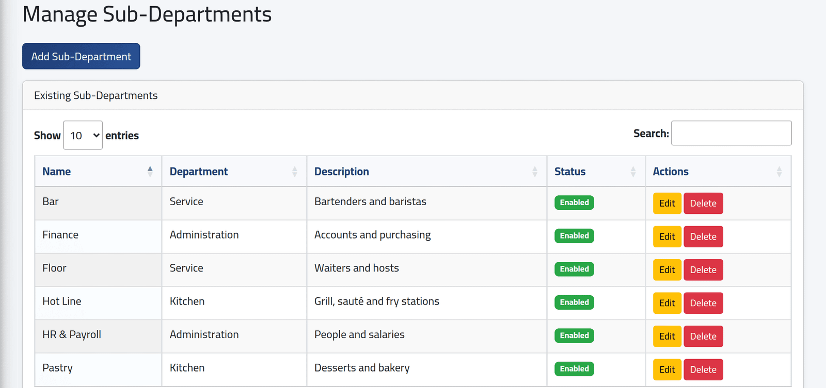Select the 'Pastry' name cell

pos(98,369)
